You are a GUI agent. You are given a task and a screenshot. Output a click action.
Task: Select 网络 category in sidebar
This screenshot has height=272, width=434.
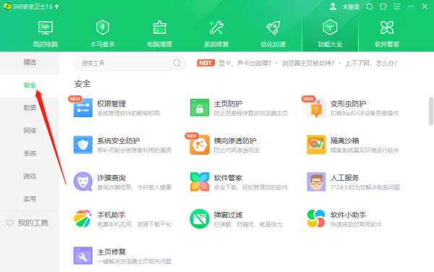[x=30, y=130]
